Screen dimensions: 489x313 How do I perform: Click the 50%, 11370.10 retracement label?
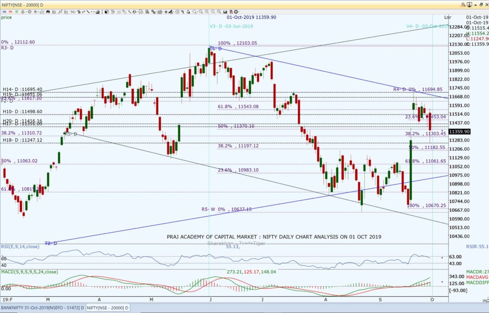[x=236, y=126]
